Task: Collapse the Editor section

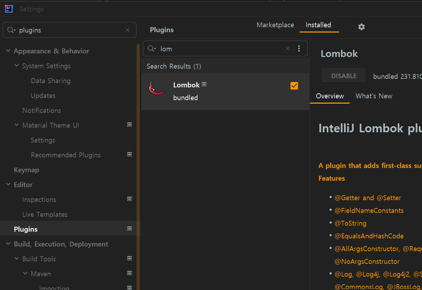Action: coord(8,184)
